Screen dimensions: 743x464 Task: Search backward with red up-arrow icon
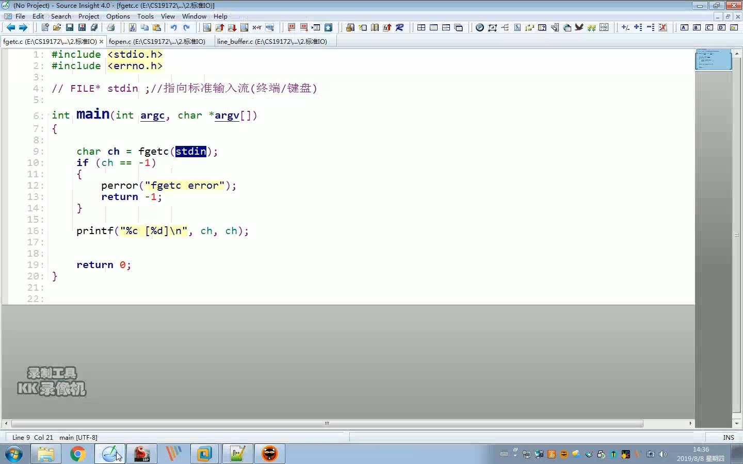(x=220, y=28)
